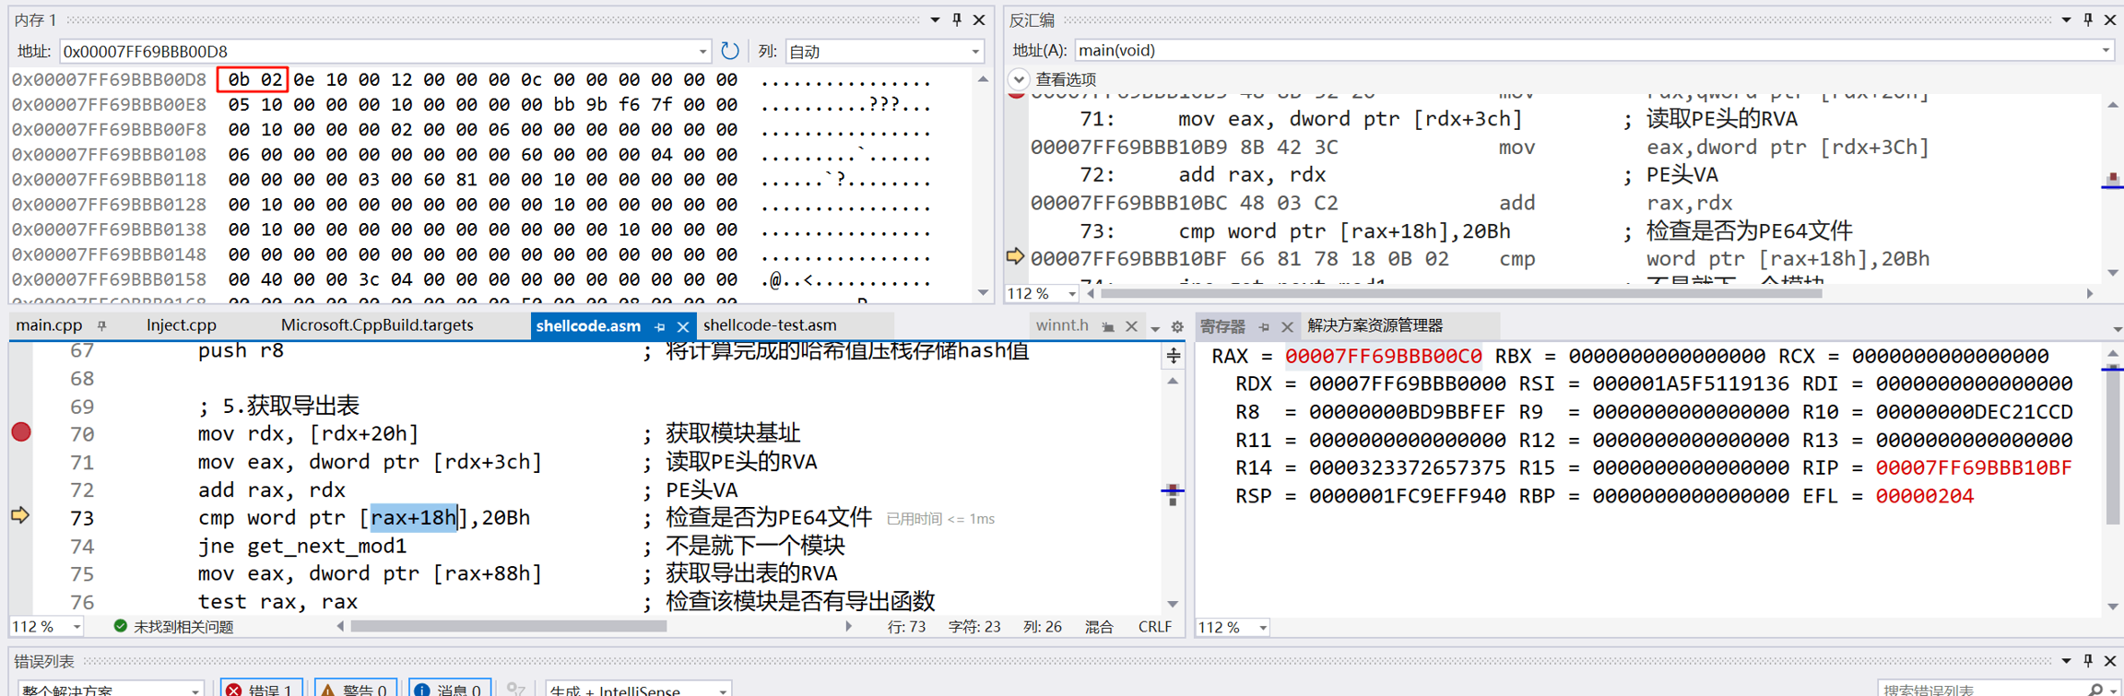Close the shellcode.asm tab
The height and width of the screenshot is (696, 2124).
click(683, 326)
